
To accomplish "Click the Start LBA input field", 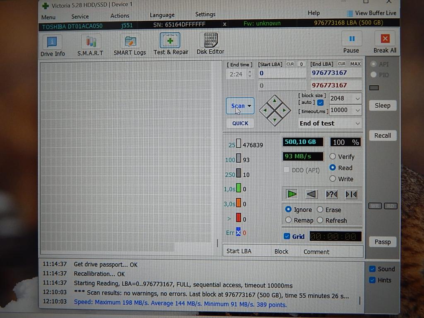I will tap(282, 73).
